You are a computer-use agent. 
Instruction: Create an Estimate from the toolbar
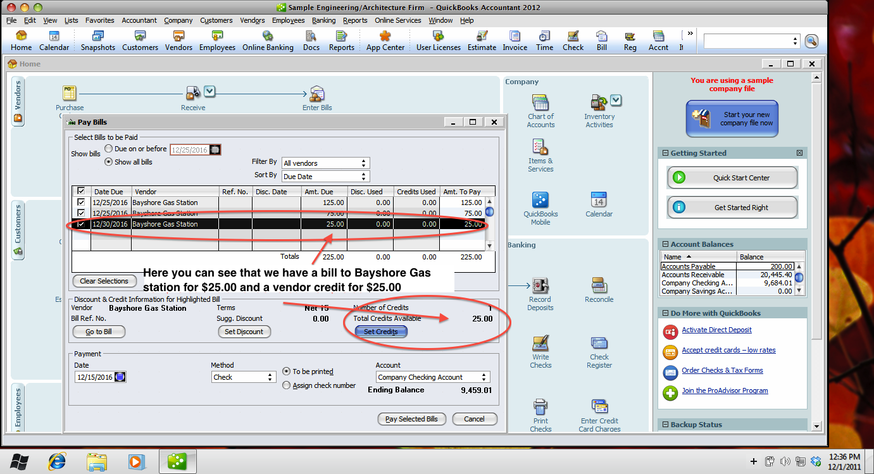click(x=482, y=41)
